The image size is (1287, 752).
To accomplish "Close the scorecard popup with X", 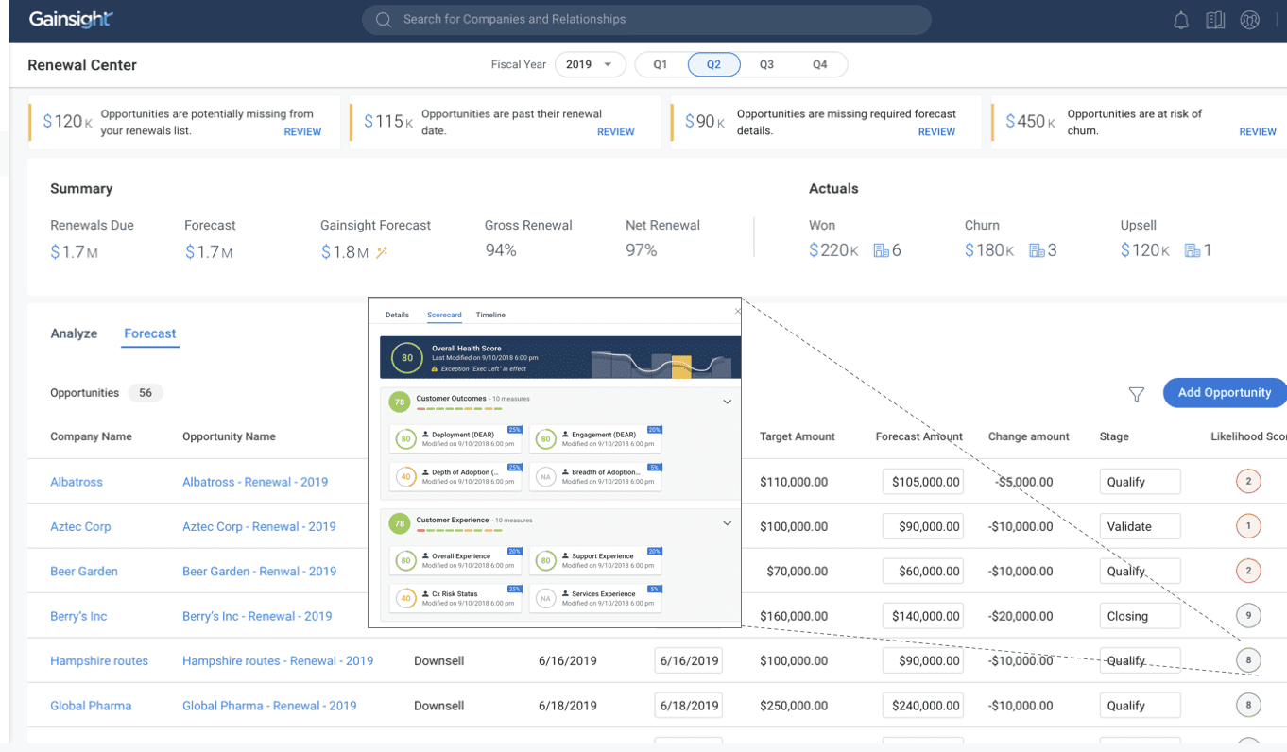I will point(738,311).
